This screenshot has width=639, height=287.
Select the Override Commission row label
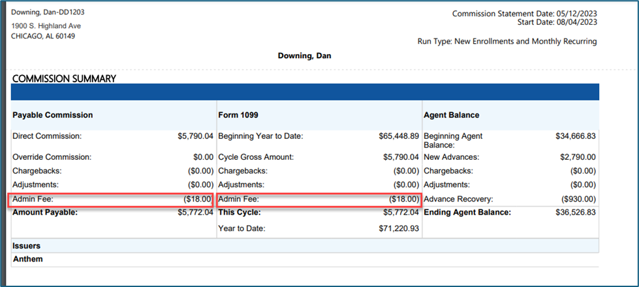point(52,157)
